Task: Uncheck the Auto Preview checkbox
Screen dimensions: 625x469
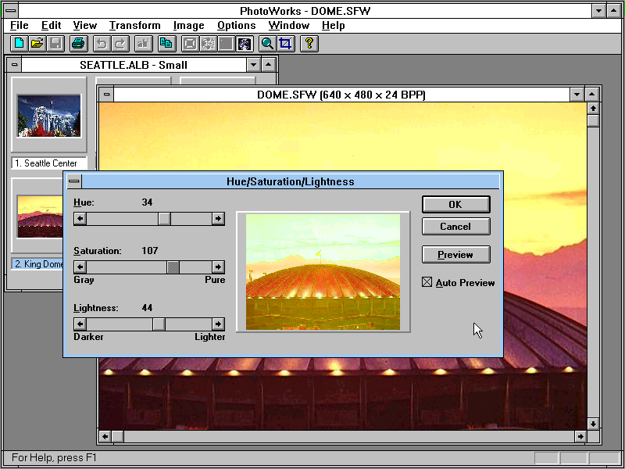Action: pos(427,282)
